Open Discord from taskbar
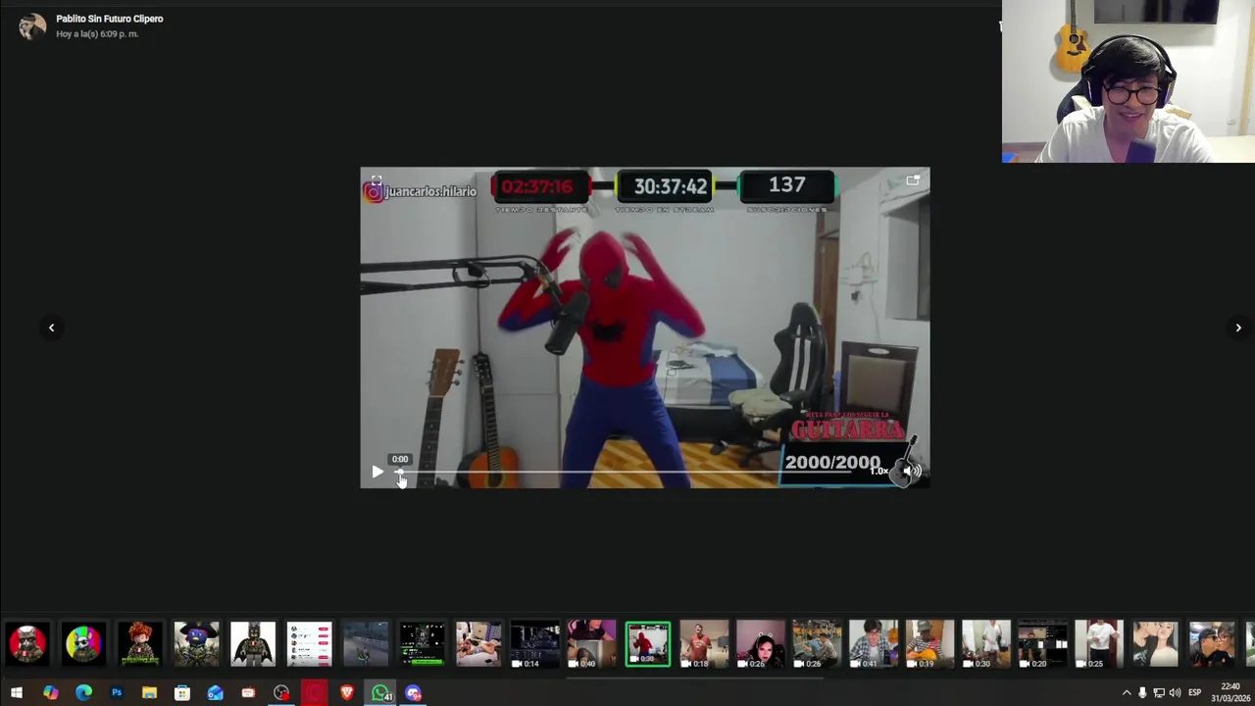Image resolution: width=1255 pixels, height=706 pixels. [x=413, y=693]
